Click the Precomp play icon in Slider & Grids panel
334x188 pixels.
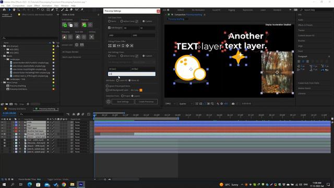tap(64, 37)
